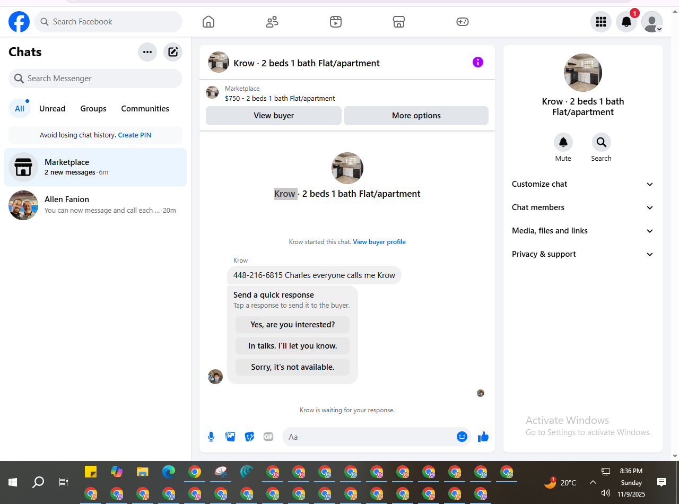This screenshot has height=504, width=679.
Task: Send "In talks. I'll let you know."
Action: pos(293,346)
